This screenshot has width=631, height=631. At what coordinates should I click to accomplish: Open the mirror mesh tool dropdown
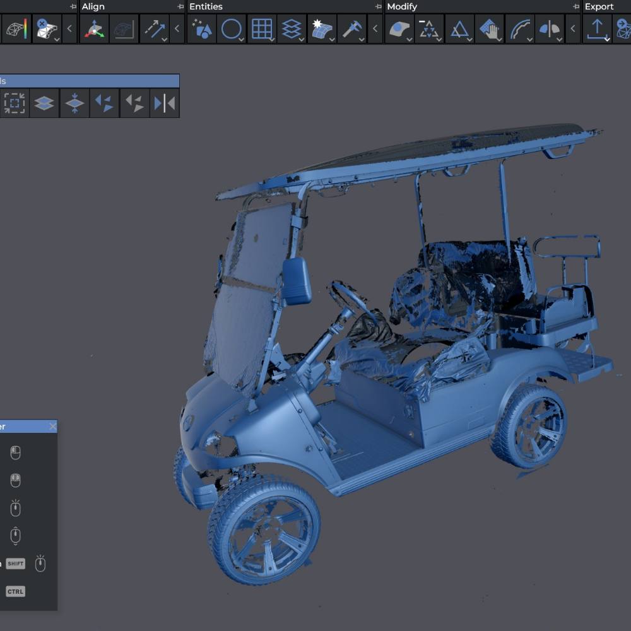[x=559, y=39]
